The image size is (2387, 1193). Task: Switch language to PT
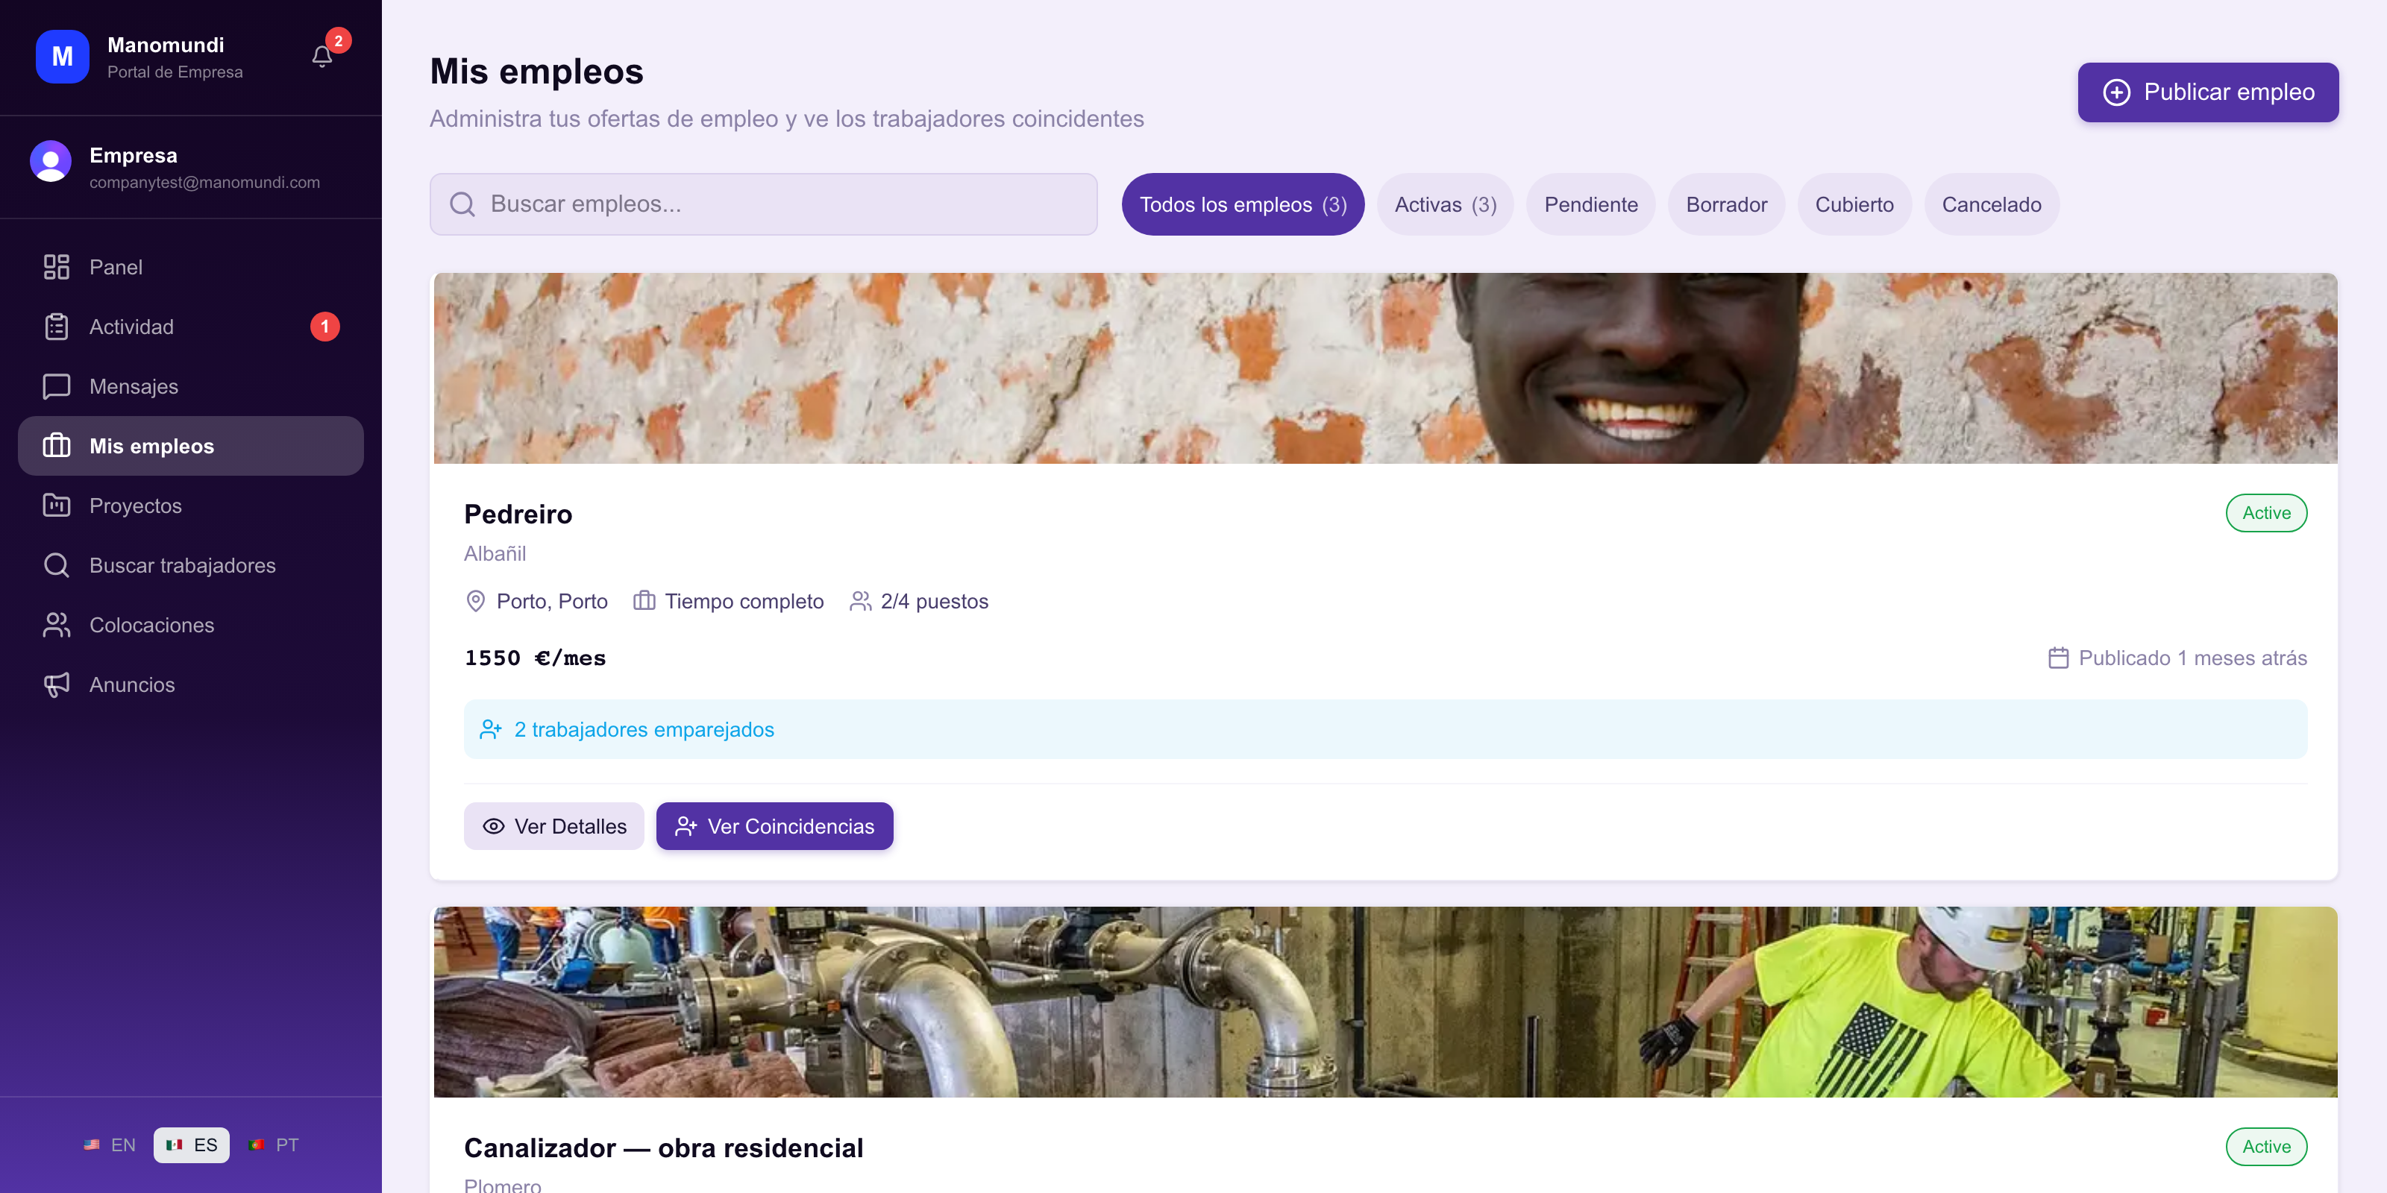coord(275,1145)
